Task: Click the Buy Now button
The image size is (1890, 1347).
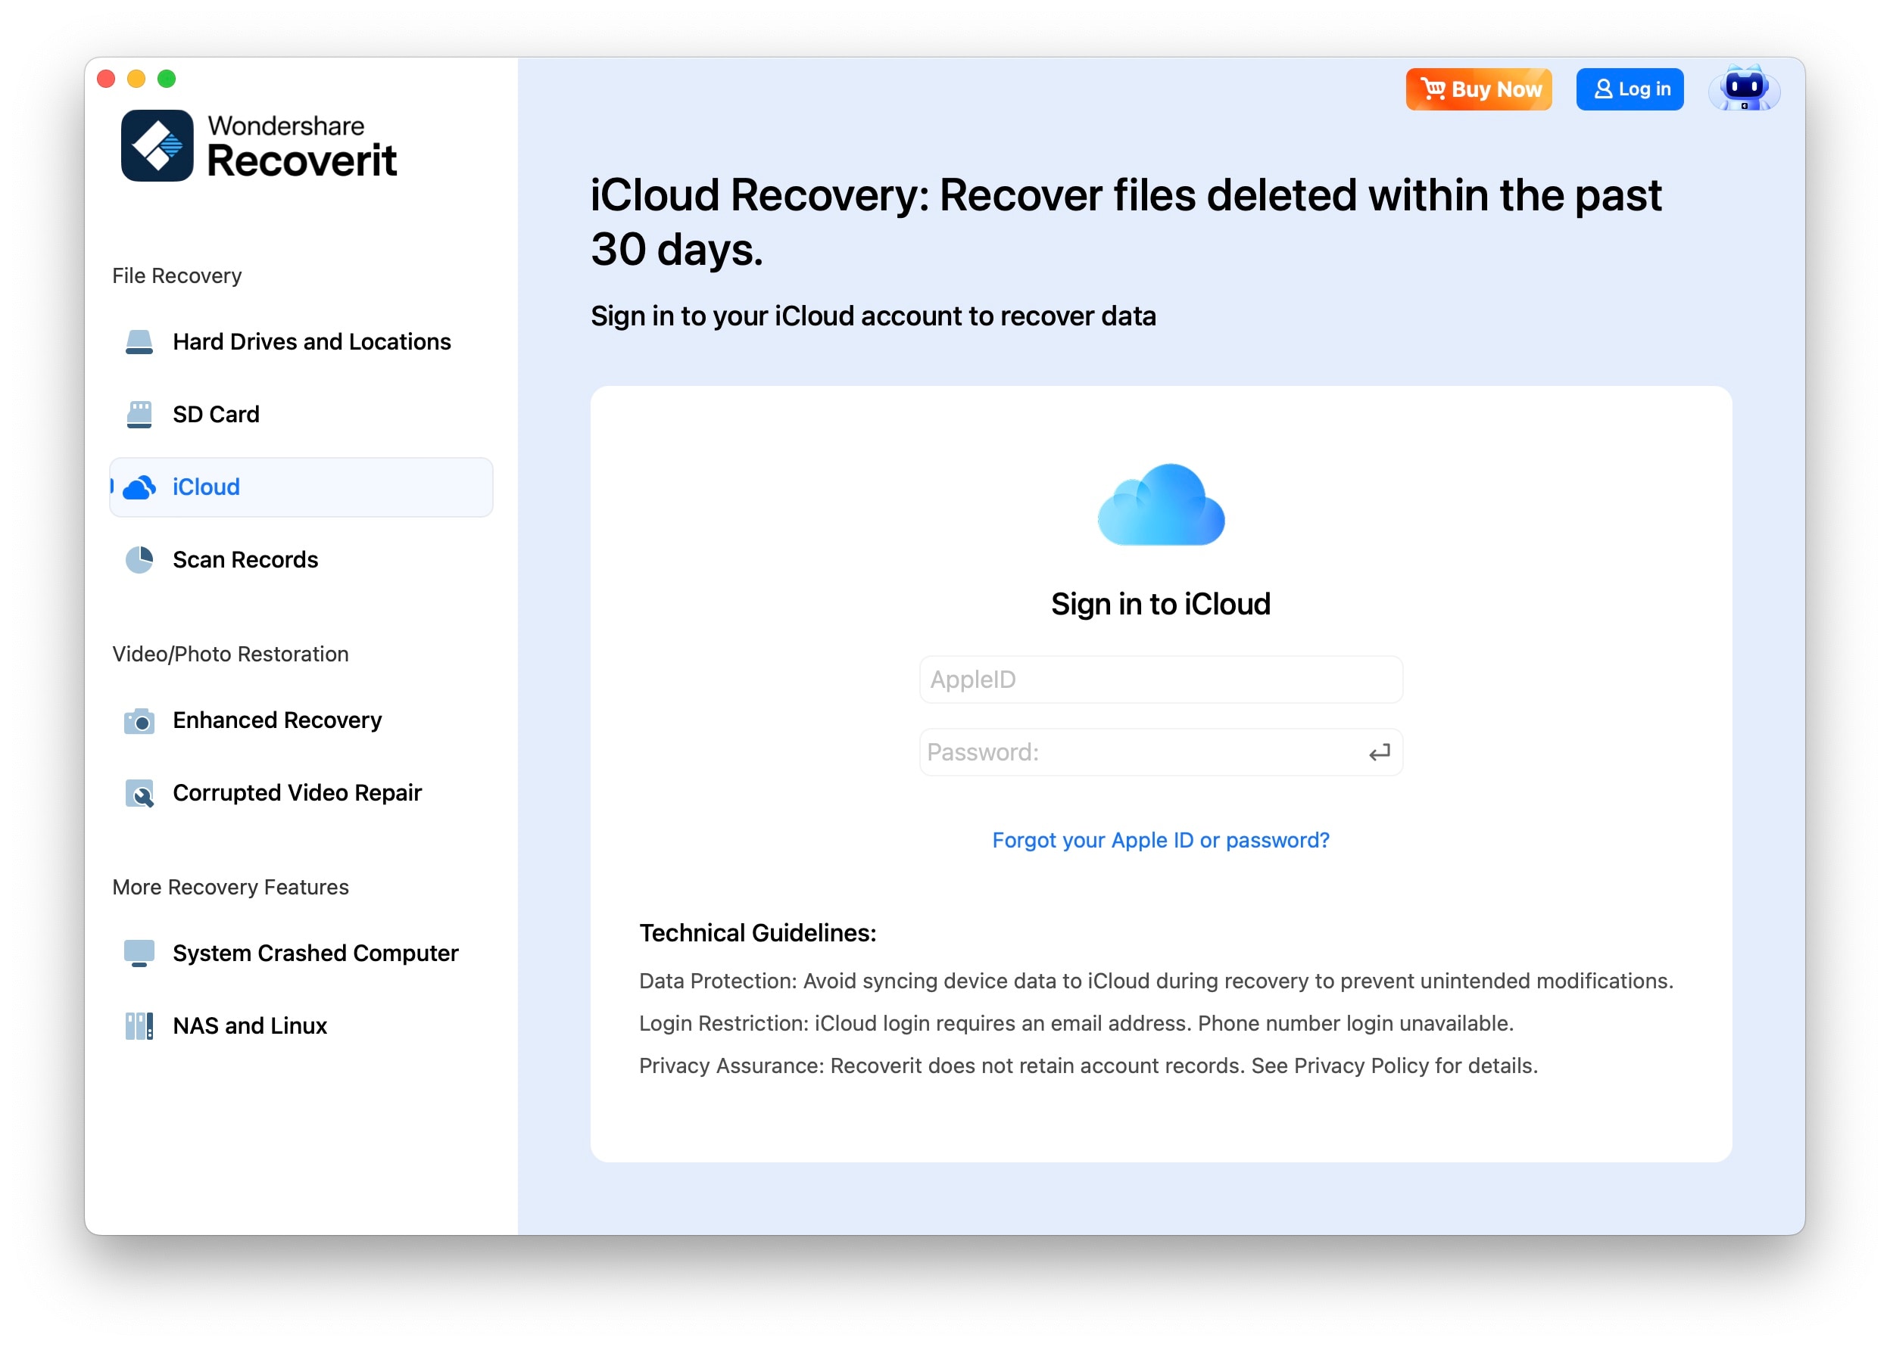Action: tap(1478, 89)
